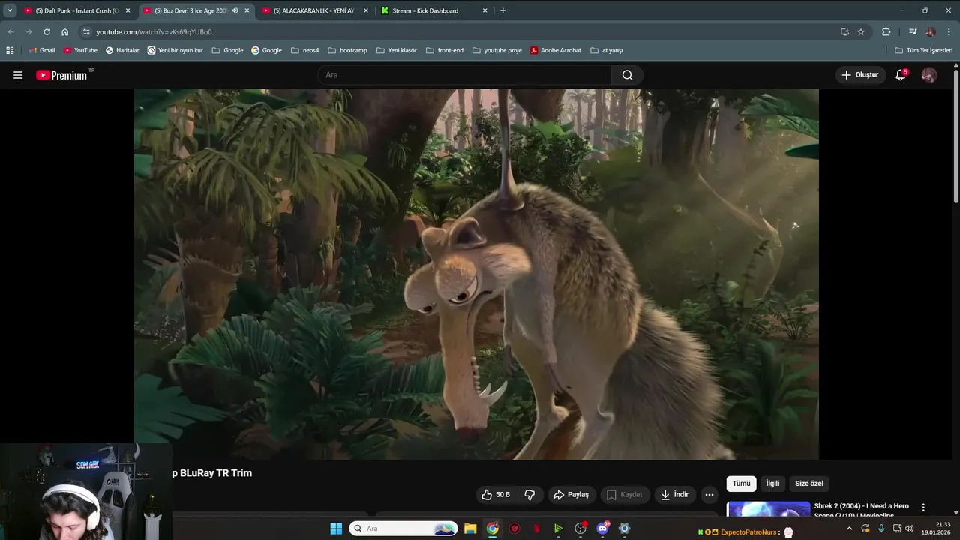Open the youtube proje bookmark folder
Image resolution: width=960 pixels, height=540 pixels.
click(496, 50)
